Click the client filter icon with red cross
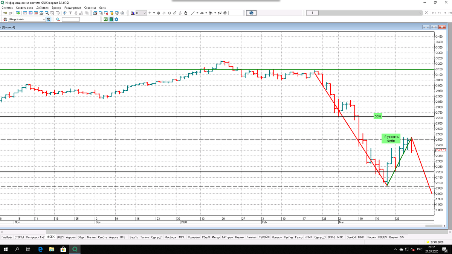This screenshot has width=452, height=254. [x=5, y=19]
